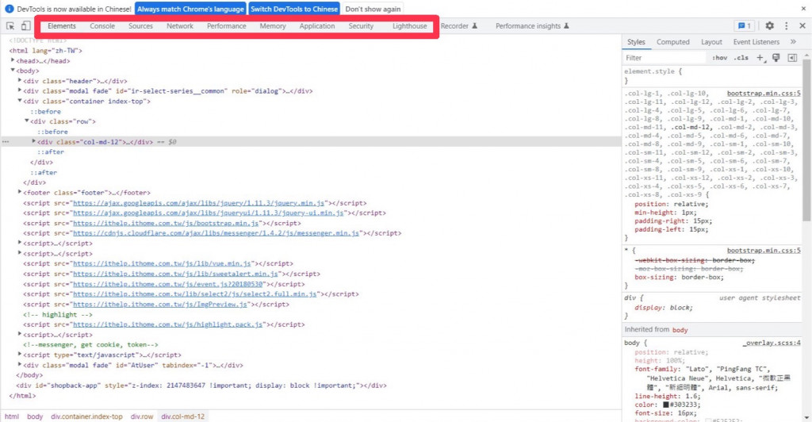812x422 pixels.
Task: Open DevTools settings gear
Action: (769, 26)
